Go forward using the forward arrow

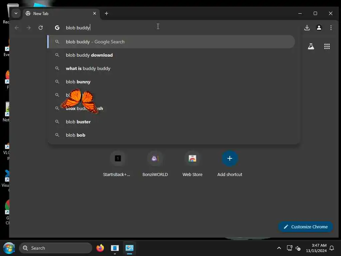[x=29, y=28]
